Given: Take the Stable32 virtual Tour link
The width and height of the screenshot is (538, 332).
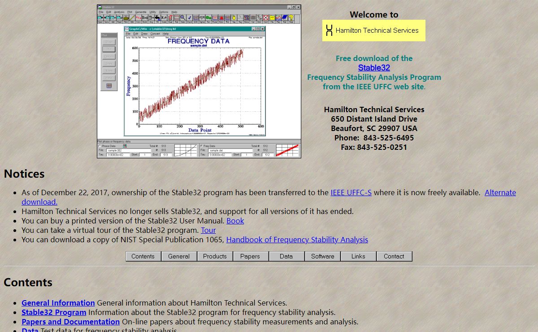Looking at the screenshot, I should click(208, 230).
